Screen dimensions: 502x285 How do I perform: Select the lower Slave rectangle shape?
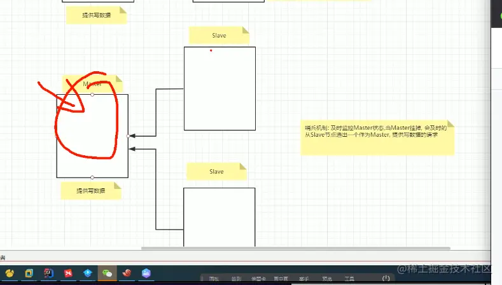coord(220,217)
